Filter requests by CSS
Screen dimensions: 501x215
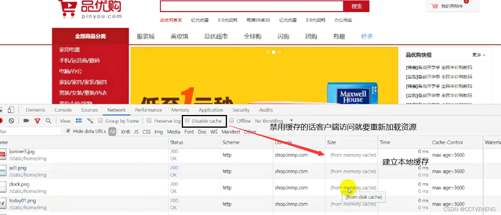[x=147, y=132]
